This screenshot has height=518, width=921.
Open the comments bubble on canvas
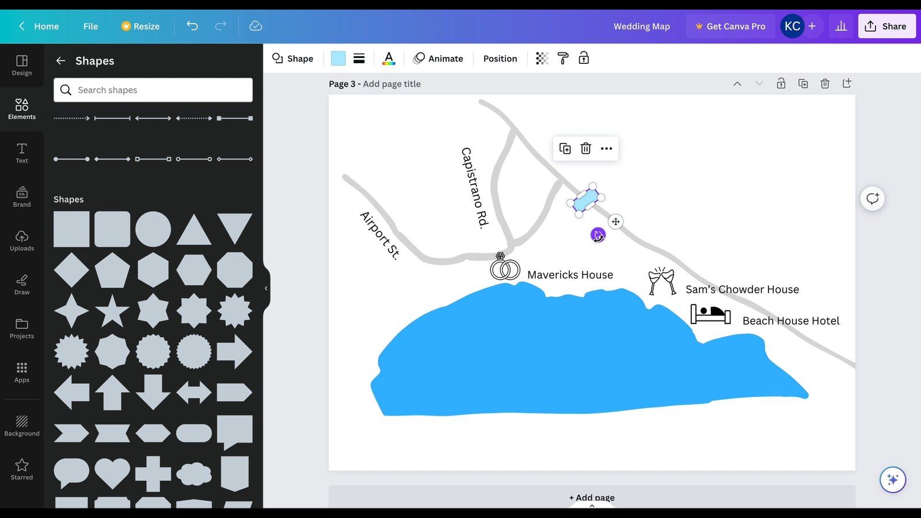coord(873,198)
